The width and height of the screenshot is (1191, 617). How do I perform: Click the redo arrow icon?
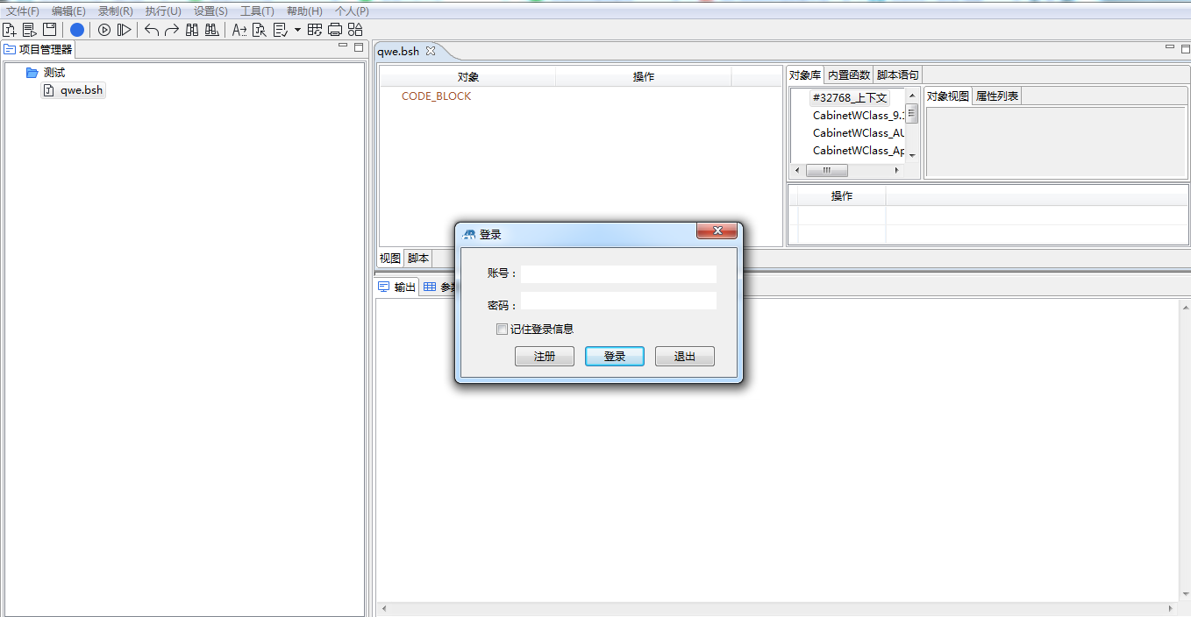click(x=172, y=30)
